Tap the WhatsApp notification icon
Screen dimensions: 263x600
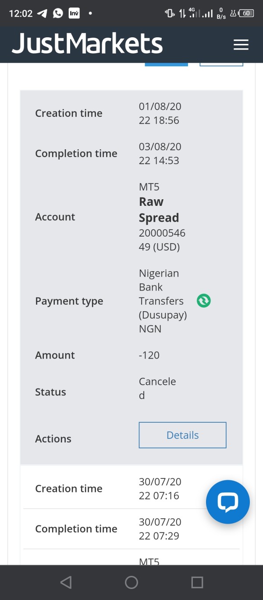click(58, 13)
